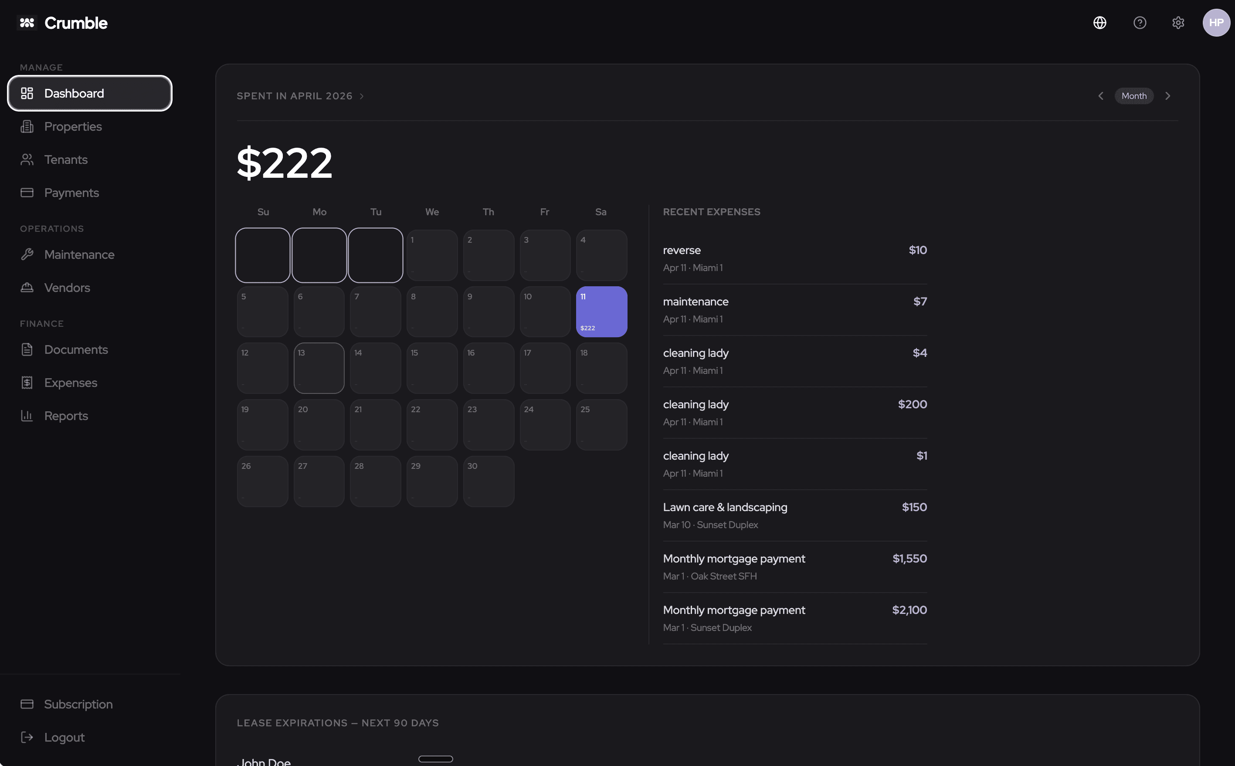Toggle the Month view selector
The image size is (1235, 766).
1134,96
